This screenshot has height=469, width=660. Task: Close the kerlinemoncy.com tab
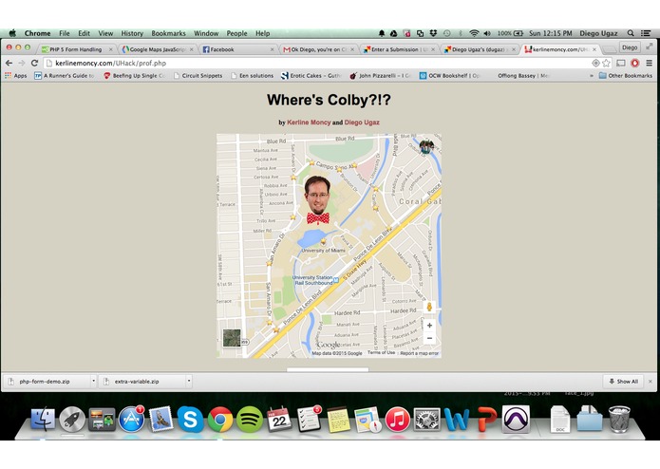point(594,49)
